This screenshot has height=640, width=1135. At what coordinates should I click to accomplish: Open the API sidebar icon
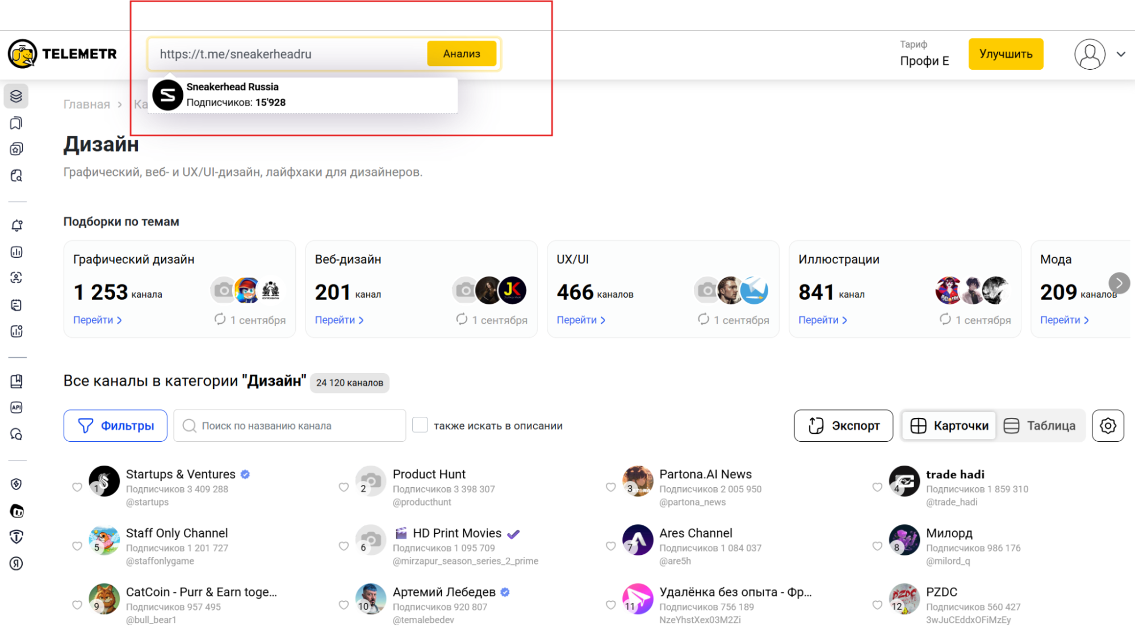(x=16, y=407)
